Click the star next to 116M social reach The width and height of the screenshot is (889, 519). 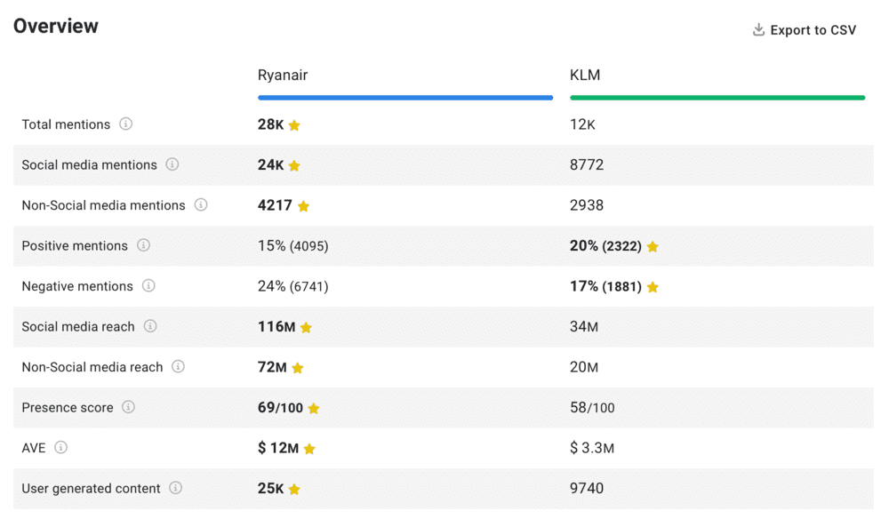tap(306, 328)
